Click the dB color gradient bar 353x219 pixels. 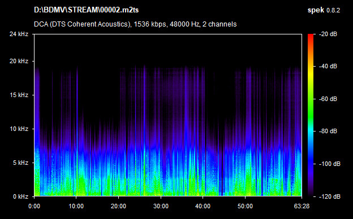pyautogui.click(x=311, y=116)
